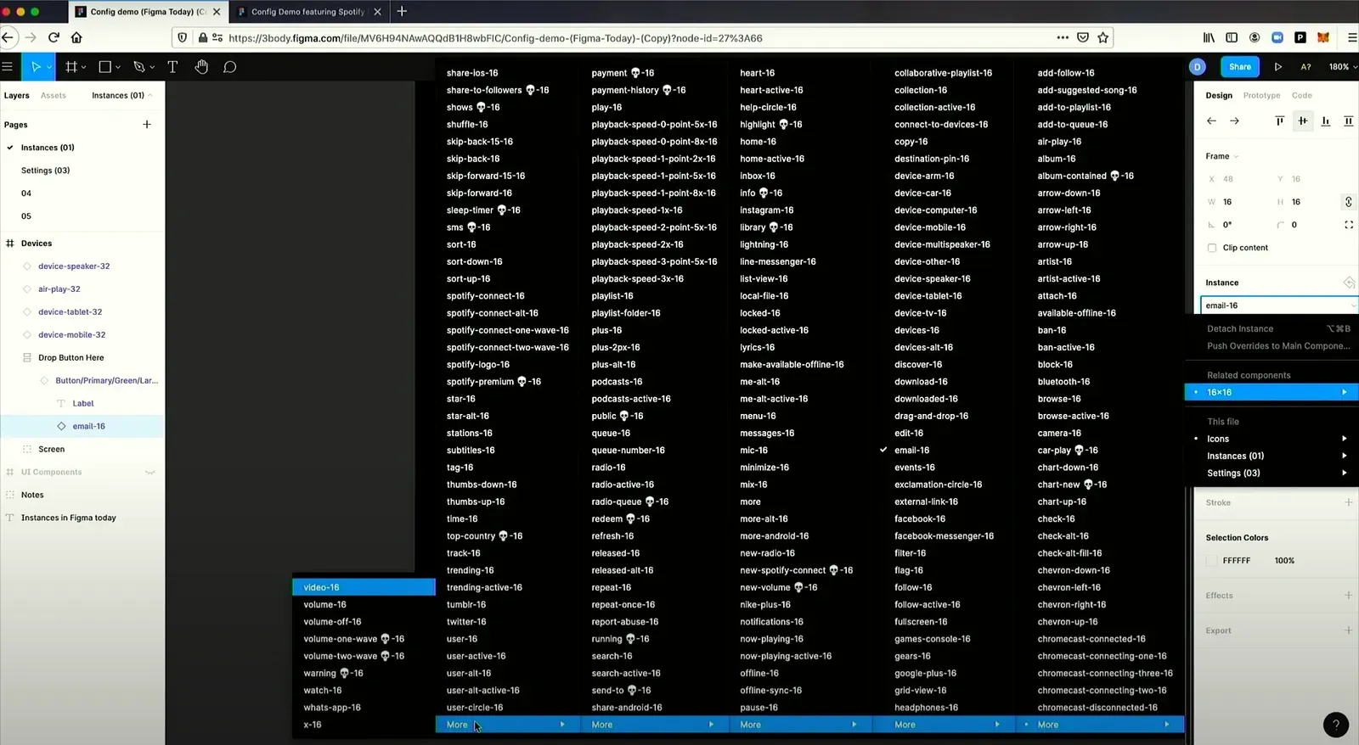Viewport: 1359px width, 745px height.
Task: Click the FFFFFF selection color swatch
Action: (x=1212, y=561)
